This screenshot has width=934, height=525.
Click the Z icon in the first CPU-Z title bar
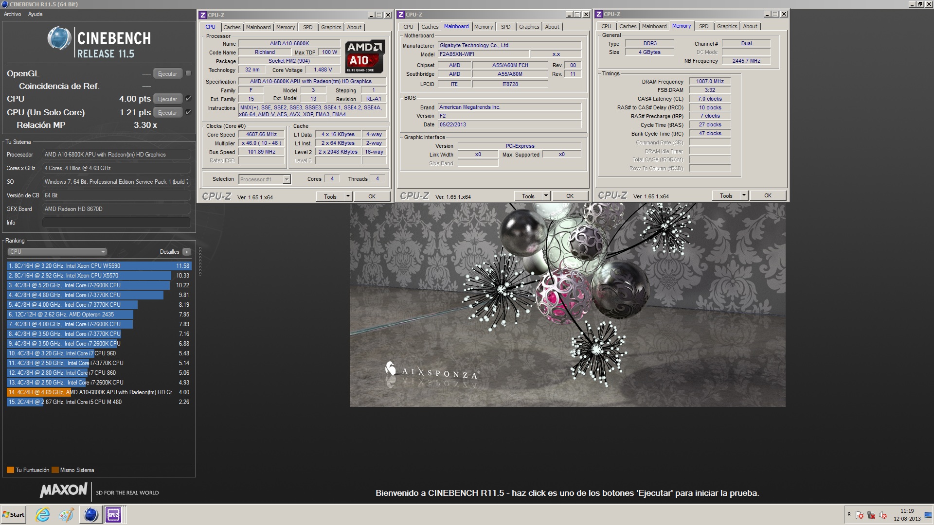pyautogui.click(x=203, y=15)
